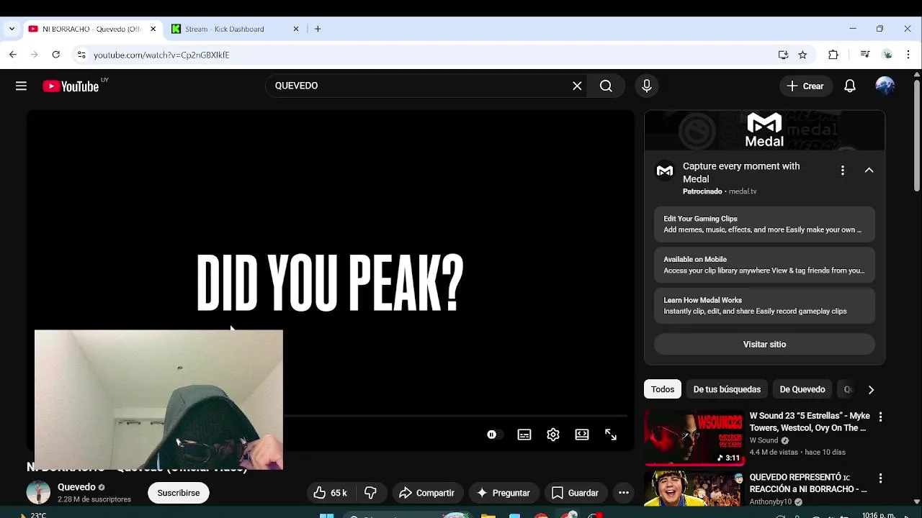The image size is (922, 518).
Task: Open a new browser tab
Action: (x=318, y=29)
